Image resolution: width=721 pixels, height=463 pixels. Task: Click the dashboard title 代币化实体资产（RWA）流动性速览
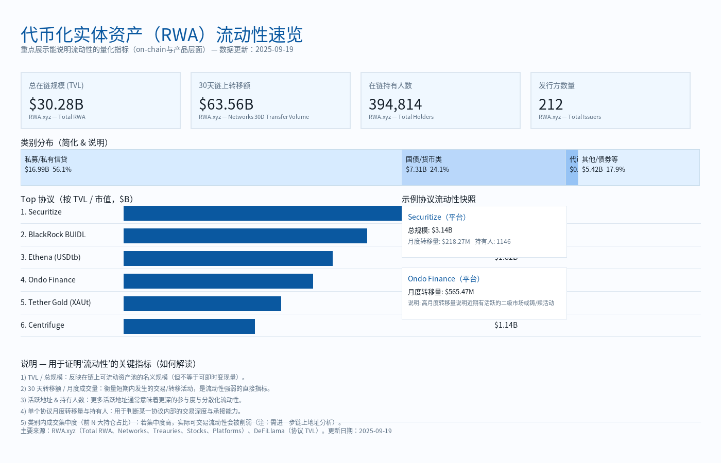point(162,34)
